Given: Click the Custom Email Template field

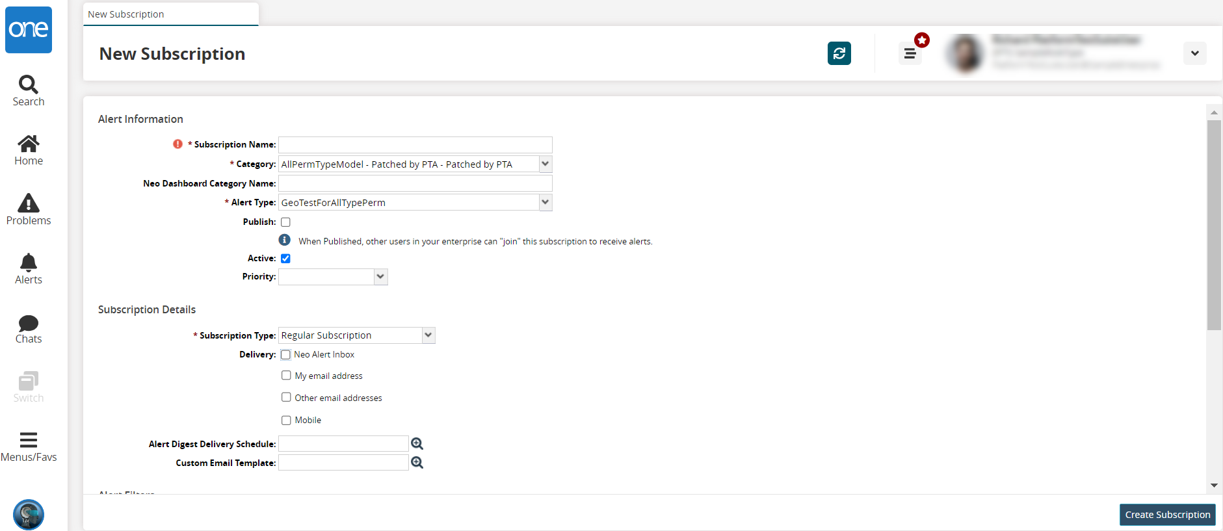Looking at the screenshot, I should 344,463.
